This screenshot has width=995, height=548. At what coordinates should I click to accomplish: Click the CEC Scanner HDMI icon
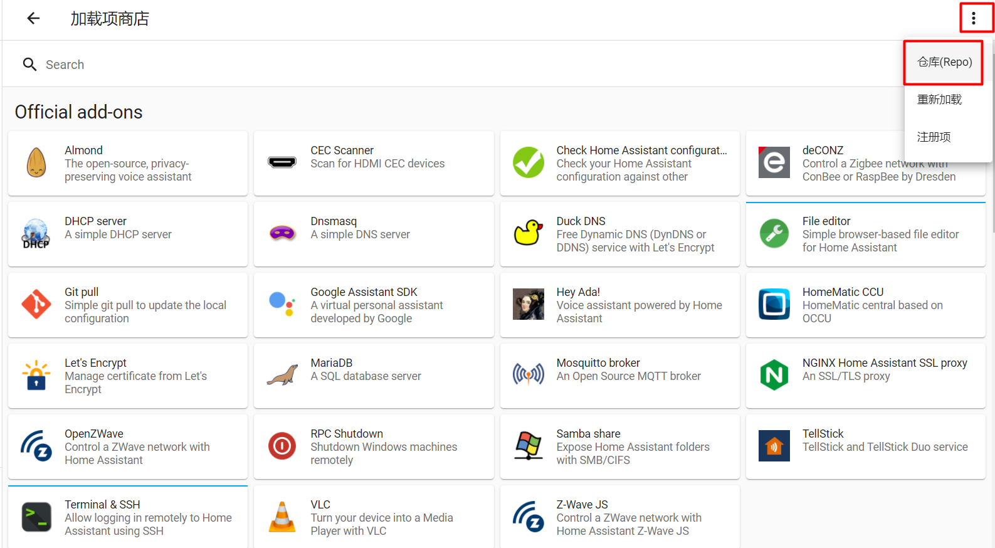pos(282,163)
